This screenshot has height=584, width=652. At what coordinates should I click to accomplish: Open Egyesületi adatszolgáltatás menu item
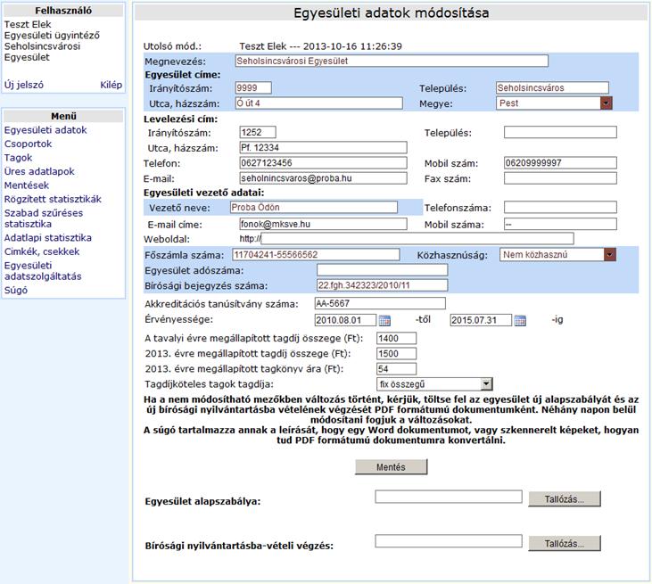43,270
